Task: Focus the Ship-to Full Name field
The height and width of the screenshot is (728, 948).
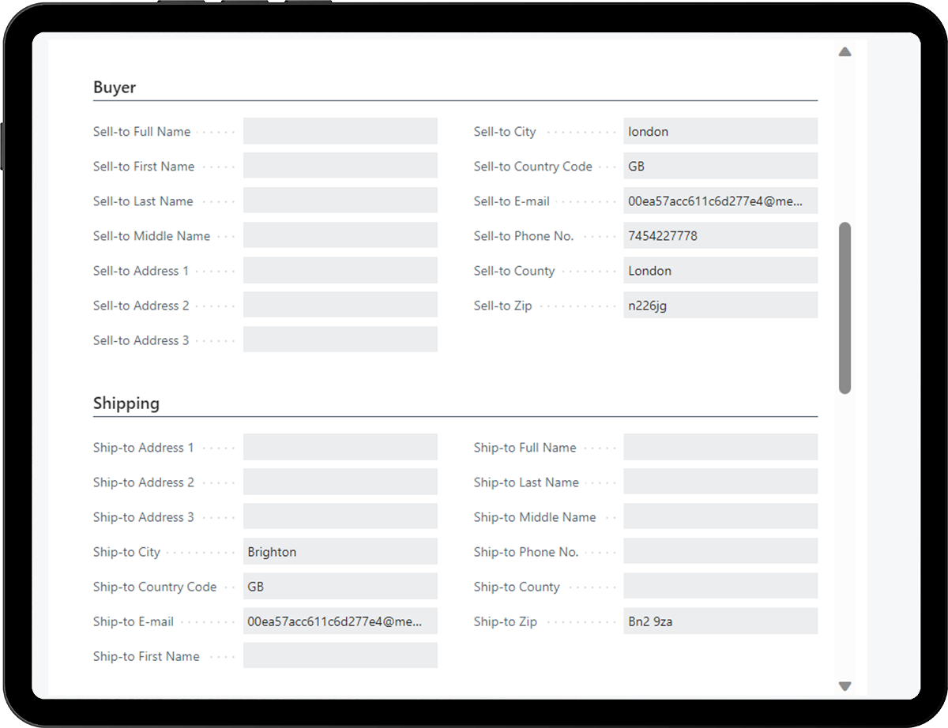Action: pos(720,448)
